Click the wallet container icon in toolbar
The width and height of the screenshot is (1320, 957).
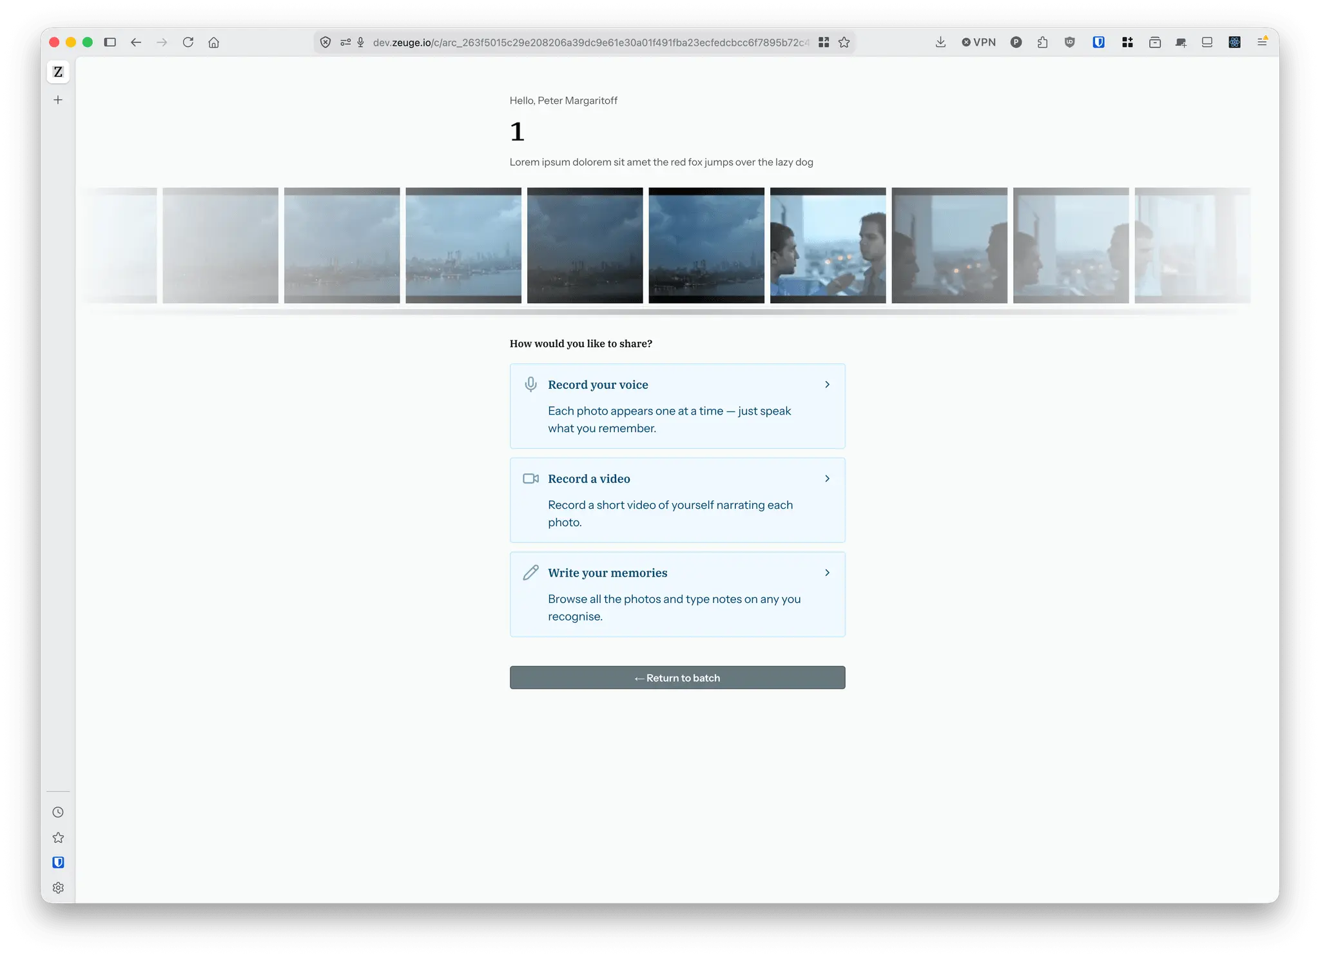click(x=1155, y=43)
